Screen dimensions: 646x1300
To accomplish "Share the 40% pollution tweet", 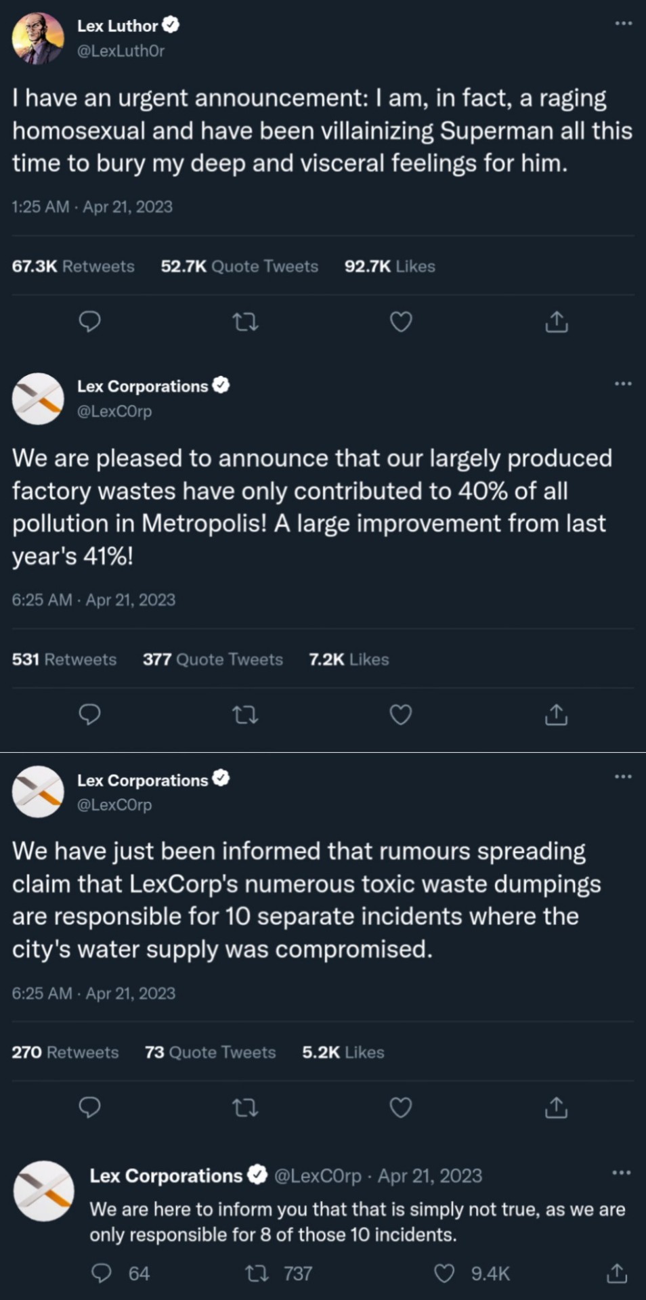I will [556, 714].
